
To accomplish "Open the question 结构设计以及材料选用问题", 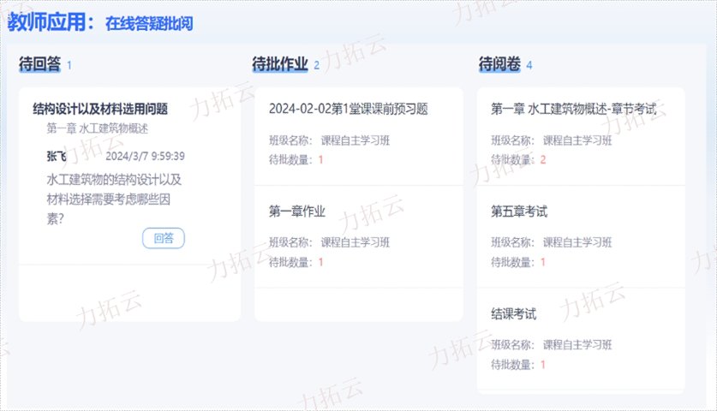I will point(100,109).
